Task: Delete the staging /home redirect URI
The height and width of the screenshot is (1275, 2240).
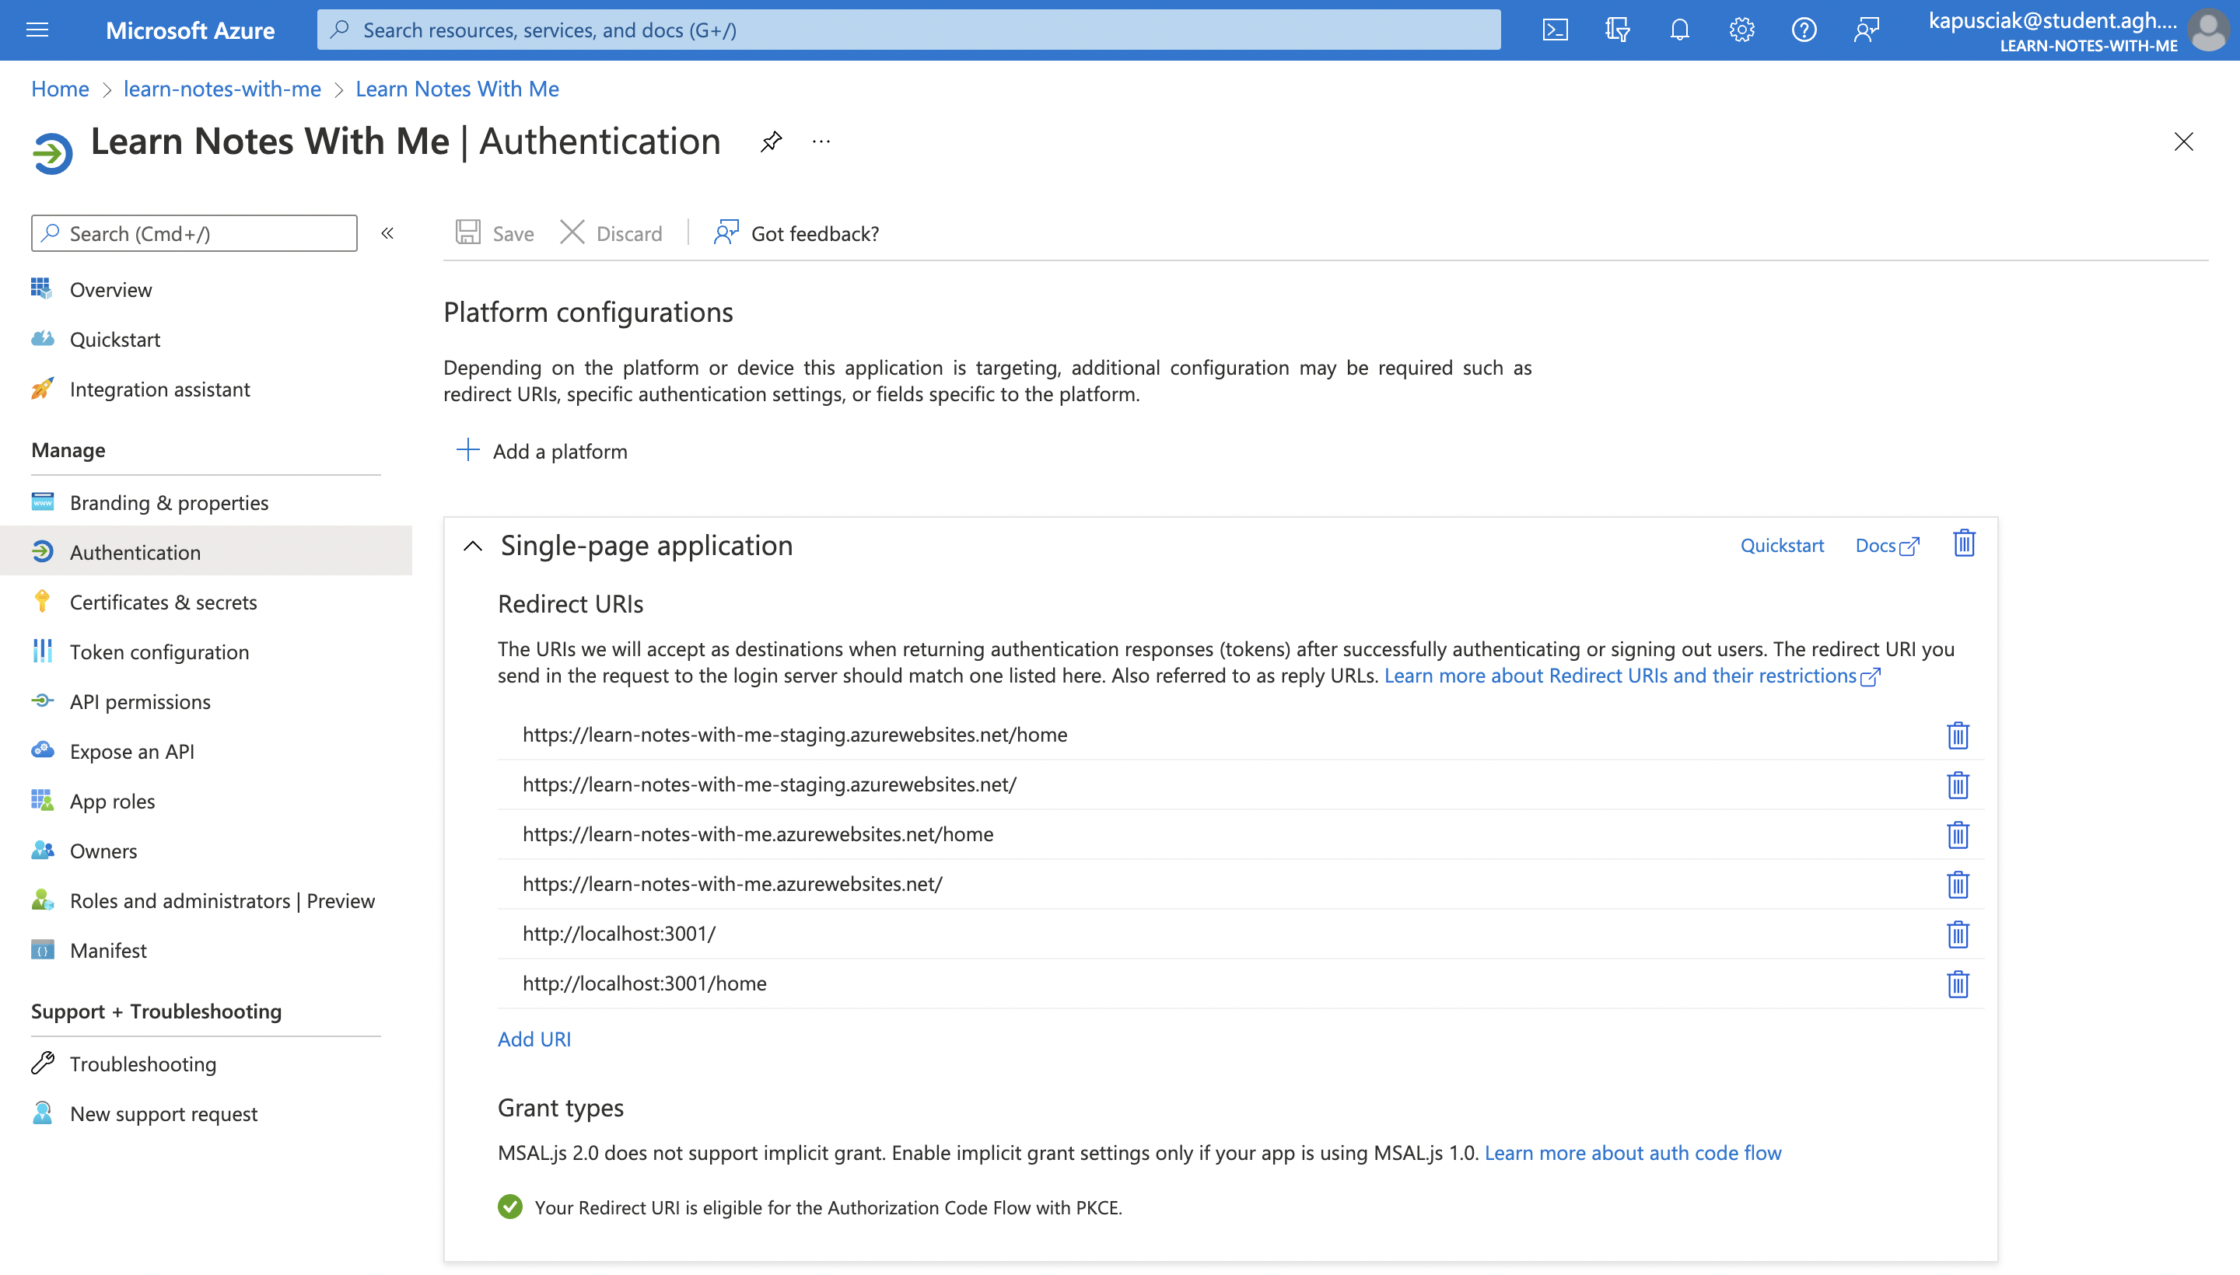Action: coord(1957,735)
